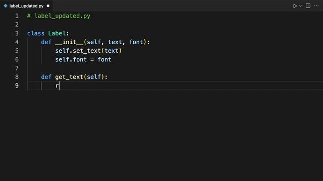Open the run options dropdown arrow
Screen dimensions: 323x181
300,6
